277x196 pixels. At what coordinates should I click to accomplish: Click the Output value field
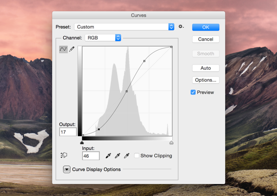68,132
